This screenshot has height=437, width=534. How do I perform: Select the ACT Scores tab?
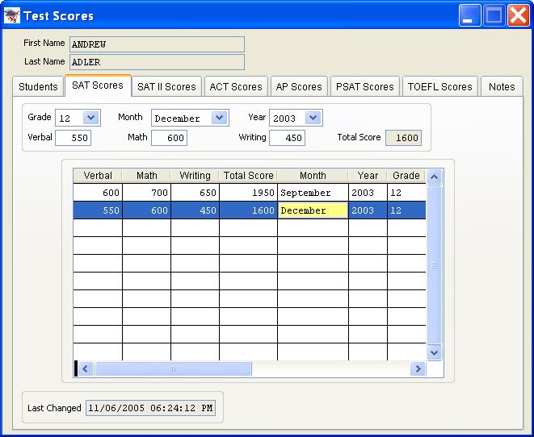click(x=235, y=87)
